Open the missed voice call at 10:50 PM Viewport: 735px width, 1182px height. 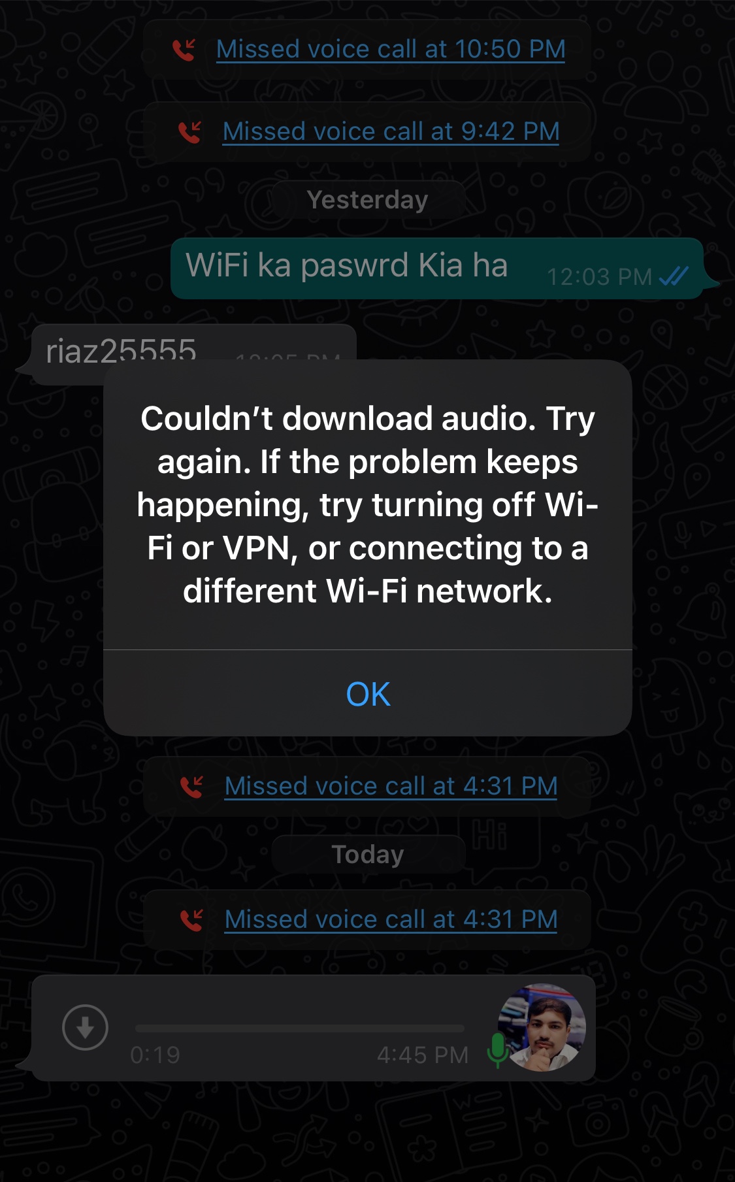click(391, 49)
